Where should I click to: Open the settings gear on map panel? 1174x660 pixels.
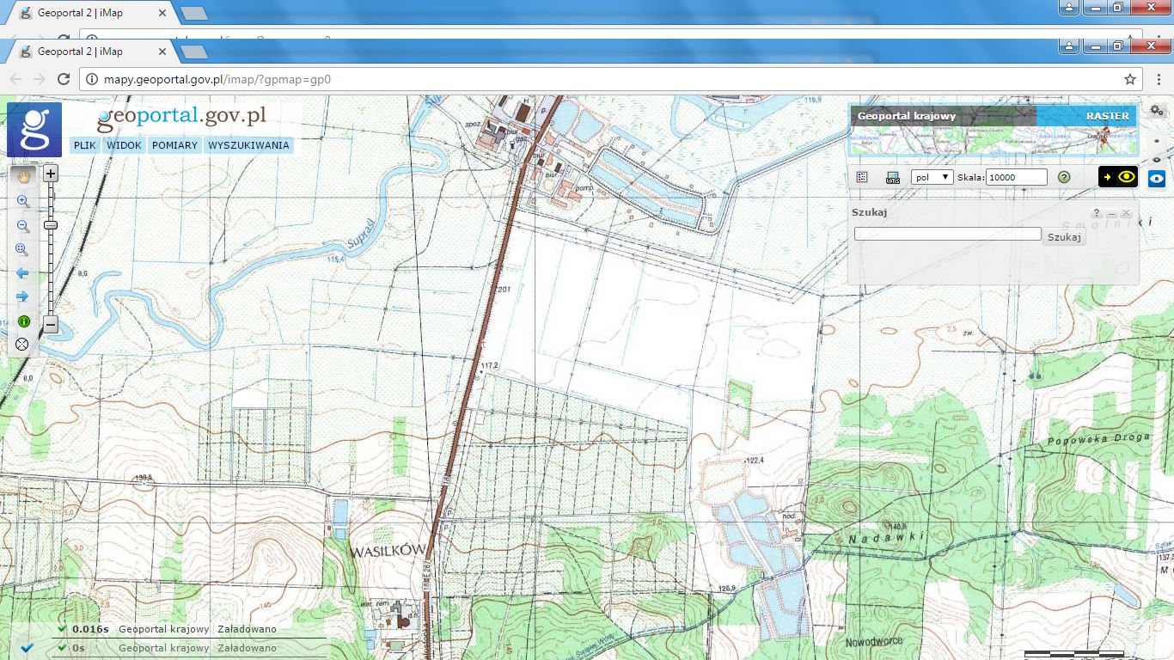(1157, 111)
